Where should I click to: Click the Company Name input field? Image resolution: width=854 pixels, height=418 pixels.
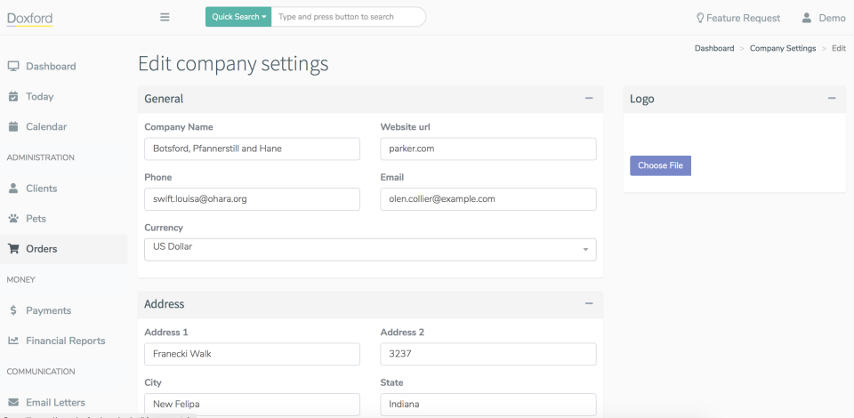(x=252, y=149)
